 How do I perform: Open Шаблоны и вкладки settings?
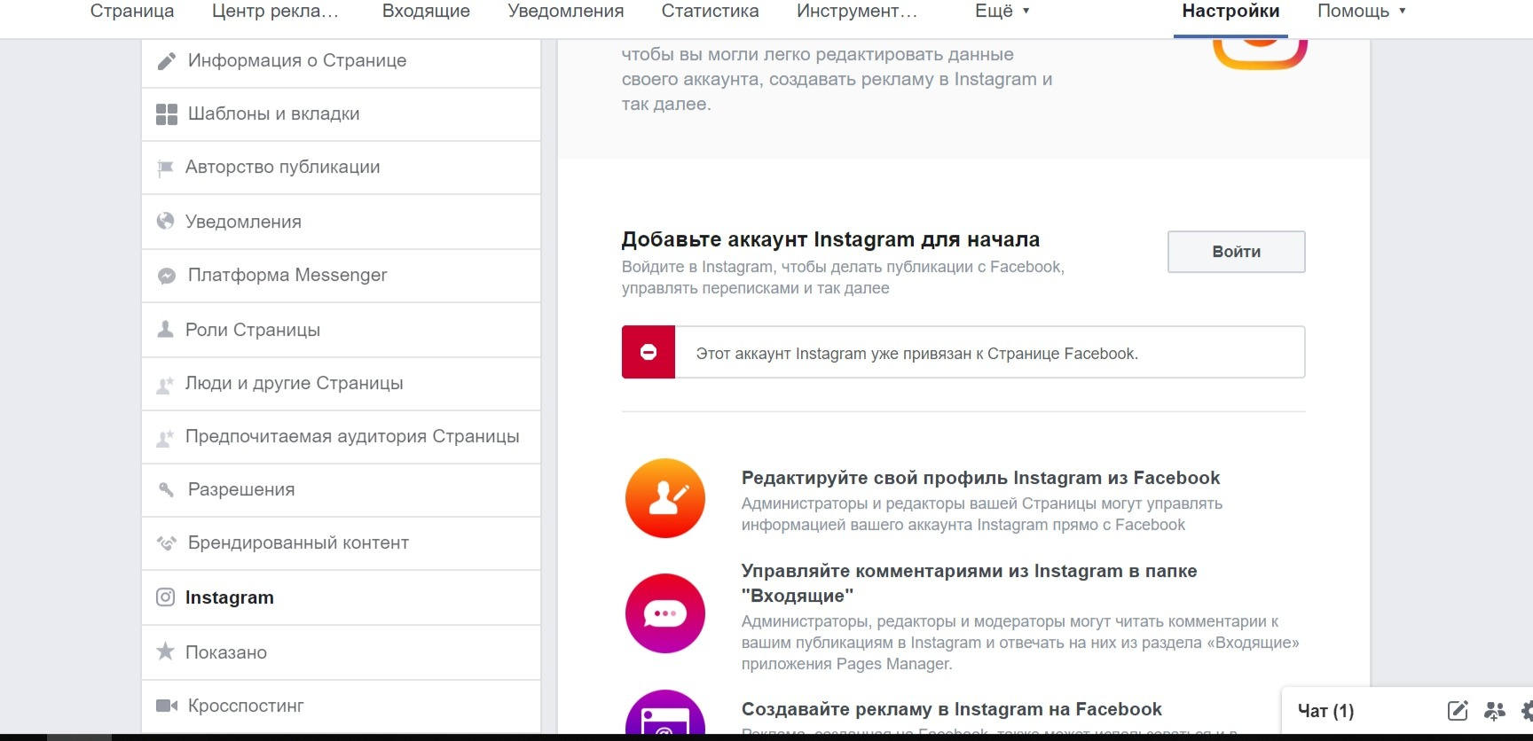pos(341,114)
